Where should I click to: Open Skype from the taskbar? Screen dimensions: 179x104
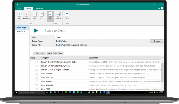coord(100,92)
